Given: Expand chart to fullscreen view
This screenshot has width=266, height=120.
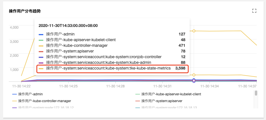Looking at the screenshot, I should tap(254, 11).
